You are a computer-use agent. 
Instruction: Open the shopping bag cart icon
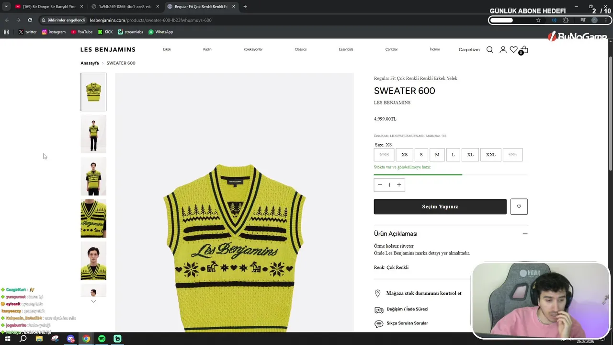click(524, 49)
